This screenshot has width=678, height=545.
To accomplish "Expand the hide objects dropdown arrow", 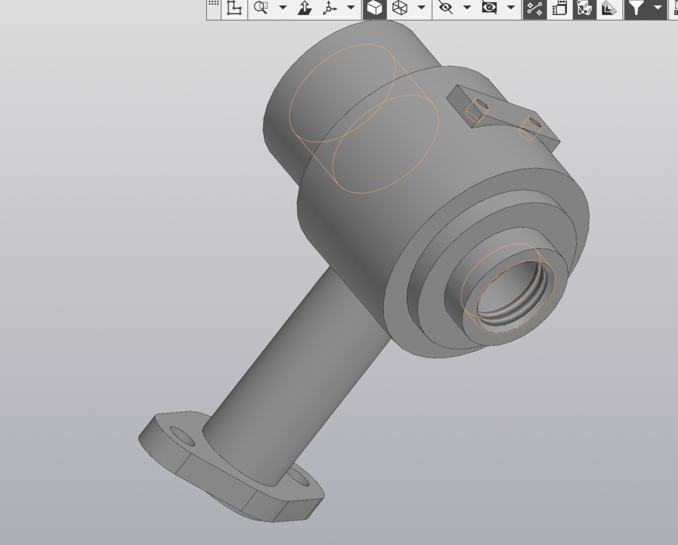I will pyautogui.click(x=467, y=7).
